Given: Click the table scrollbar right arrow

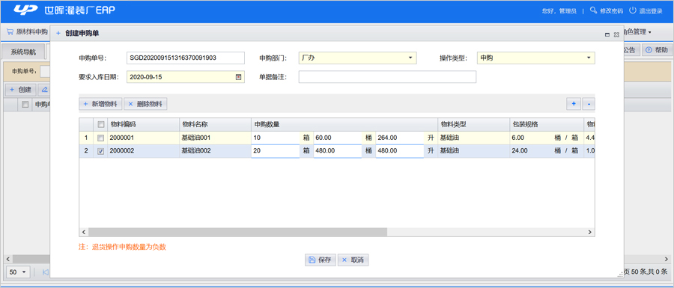Looking at the screenshot, I should pos(591,232).
